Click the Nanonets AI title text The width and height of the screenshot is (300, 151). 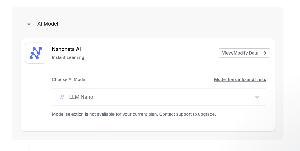point(66,49)
